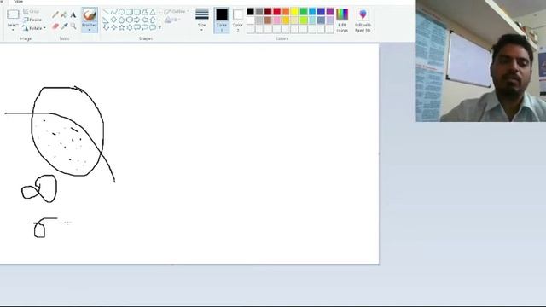Choose the Five-point star shape
Image resolution: width=546 pixels, height=307 pixels.
[x=122, y=27]
